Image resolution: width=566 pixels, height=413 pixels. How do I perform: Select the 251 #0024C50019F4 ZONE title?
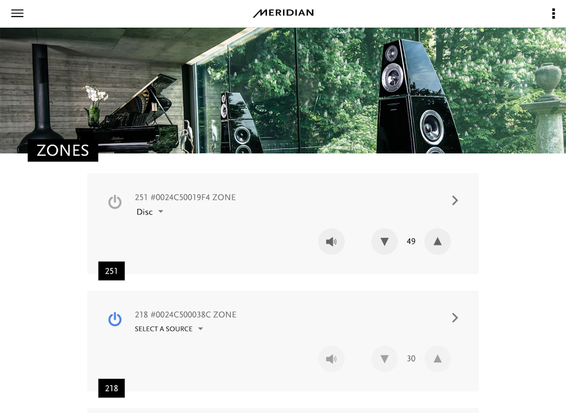coord(185,197)
